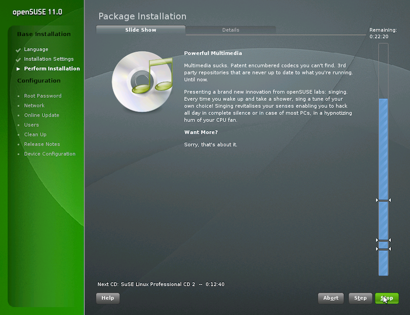Select Installation Settings in sidebar

click(49, 59)
